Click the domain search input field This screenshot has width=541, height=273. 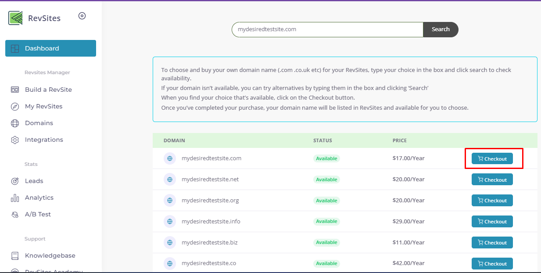pos(327,29)
